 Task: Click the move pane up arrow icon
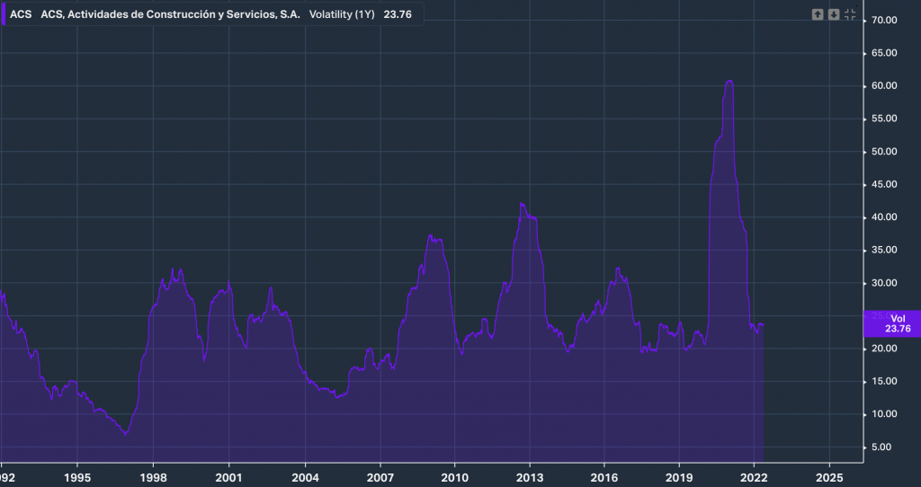818,14
